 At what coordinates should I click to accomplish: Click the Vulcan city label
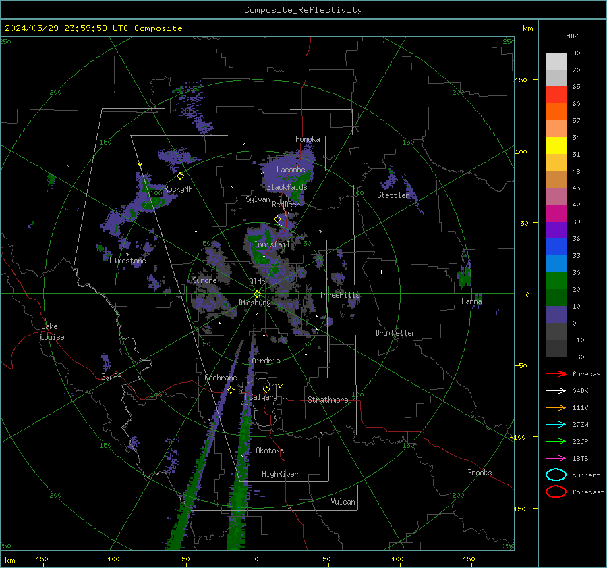click(343, 502)
